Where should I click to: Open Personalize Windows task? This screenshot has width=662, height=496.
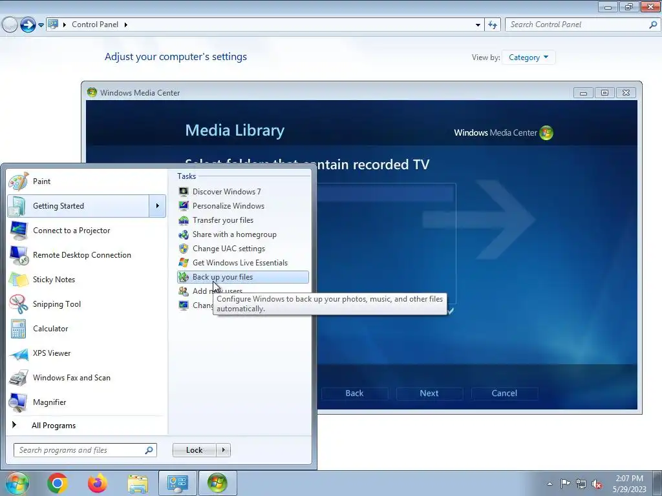point(243,206)
